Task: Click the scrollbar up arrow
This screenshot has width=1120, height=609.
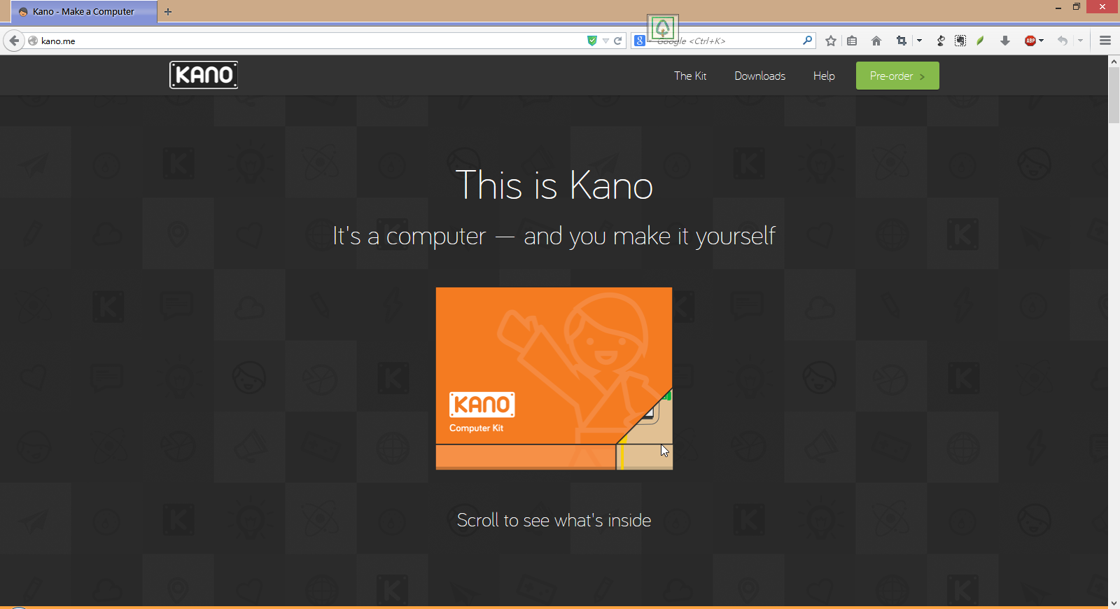Action: point(1114,62)
